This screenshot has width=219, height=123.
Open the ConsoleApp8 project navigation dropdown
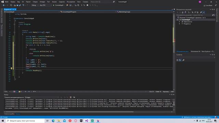(x=32, y=12)
